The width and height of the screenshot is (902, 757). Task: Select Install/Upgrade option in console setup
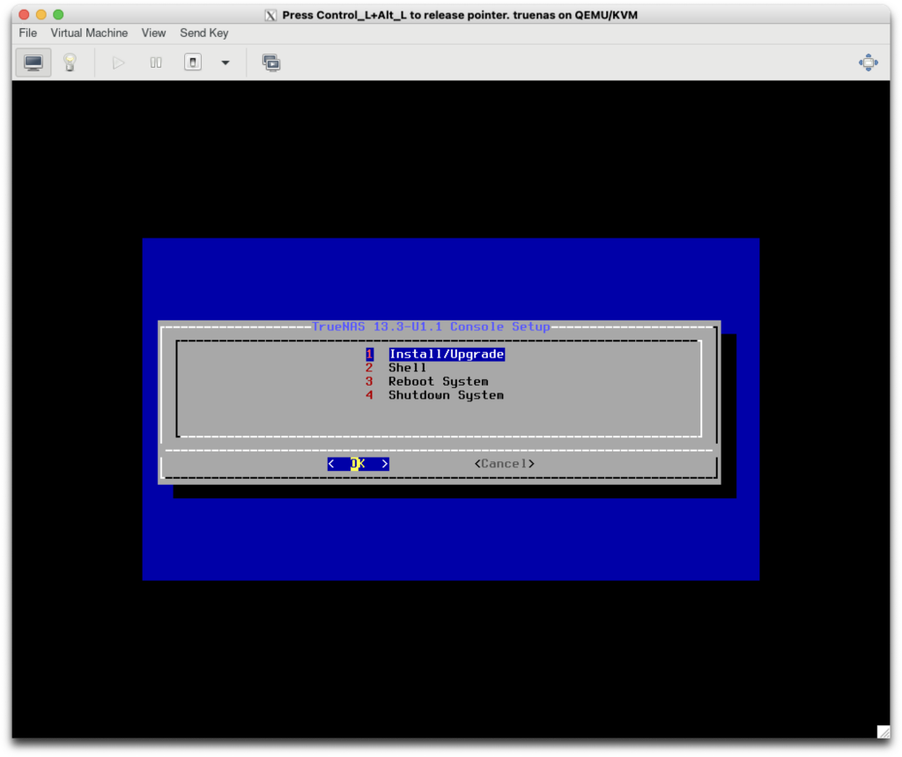(x=446, y=354)
